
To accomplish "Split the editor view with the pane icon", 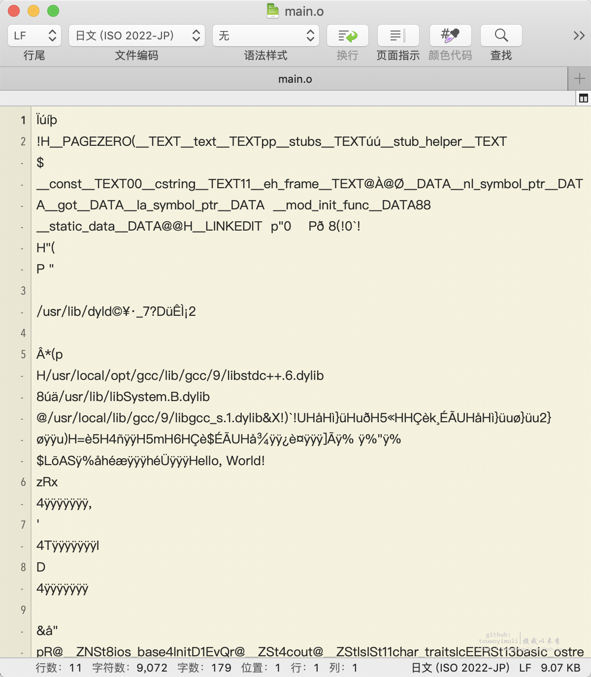I will pyautogui.click(x=583, y=99).
